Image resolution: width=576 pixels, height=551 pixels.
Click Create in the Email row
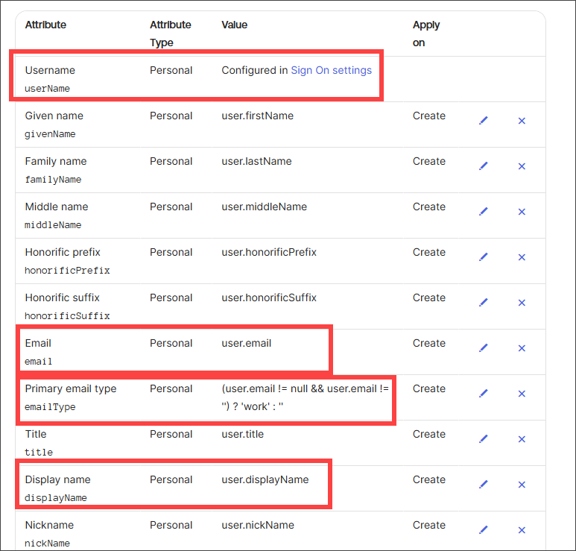click(428, 343)
